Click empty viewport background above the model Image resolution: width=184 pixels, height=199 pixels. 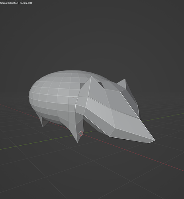(92, 33)
